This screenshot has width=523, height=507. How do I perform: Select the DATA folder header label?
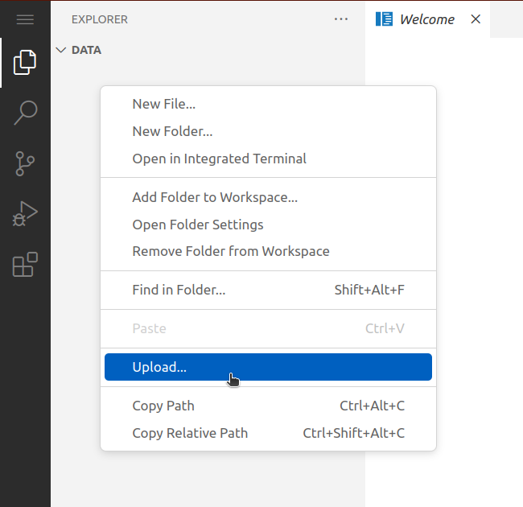[86, 50]
